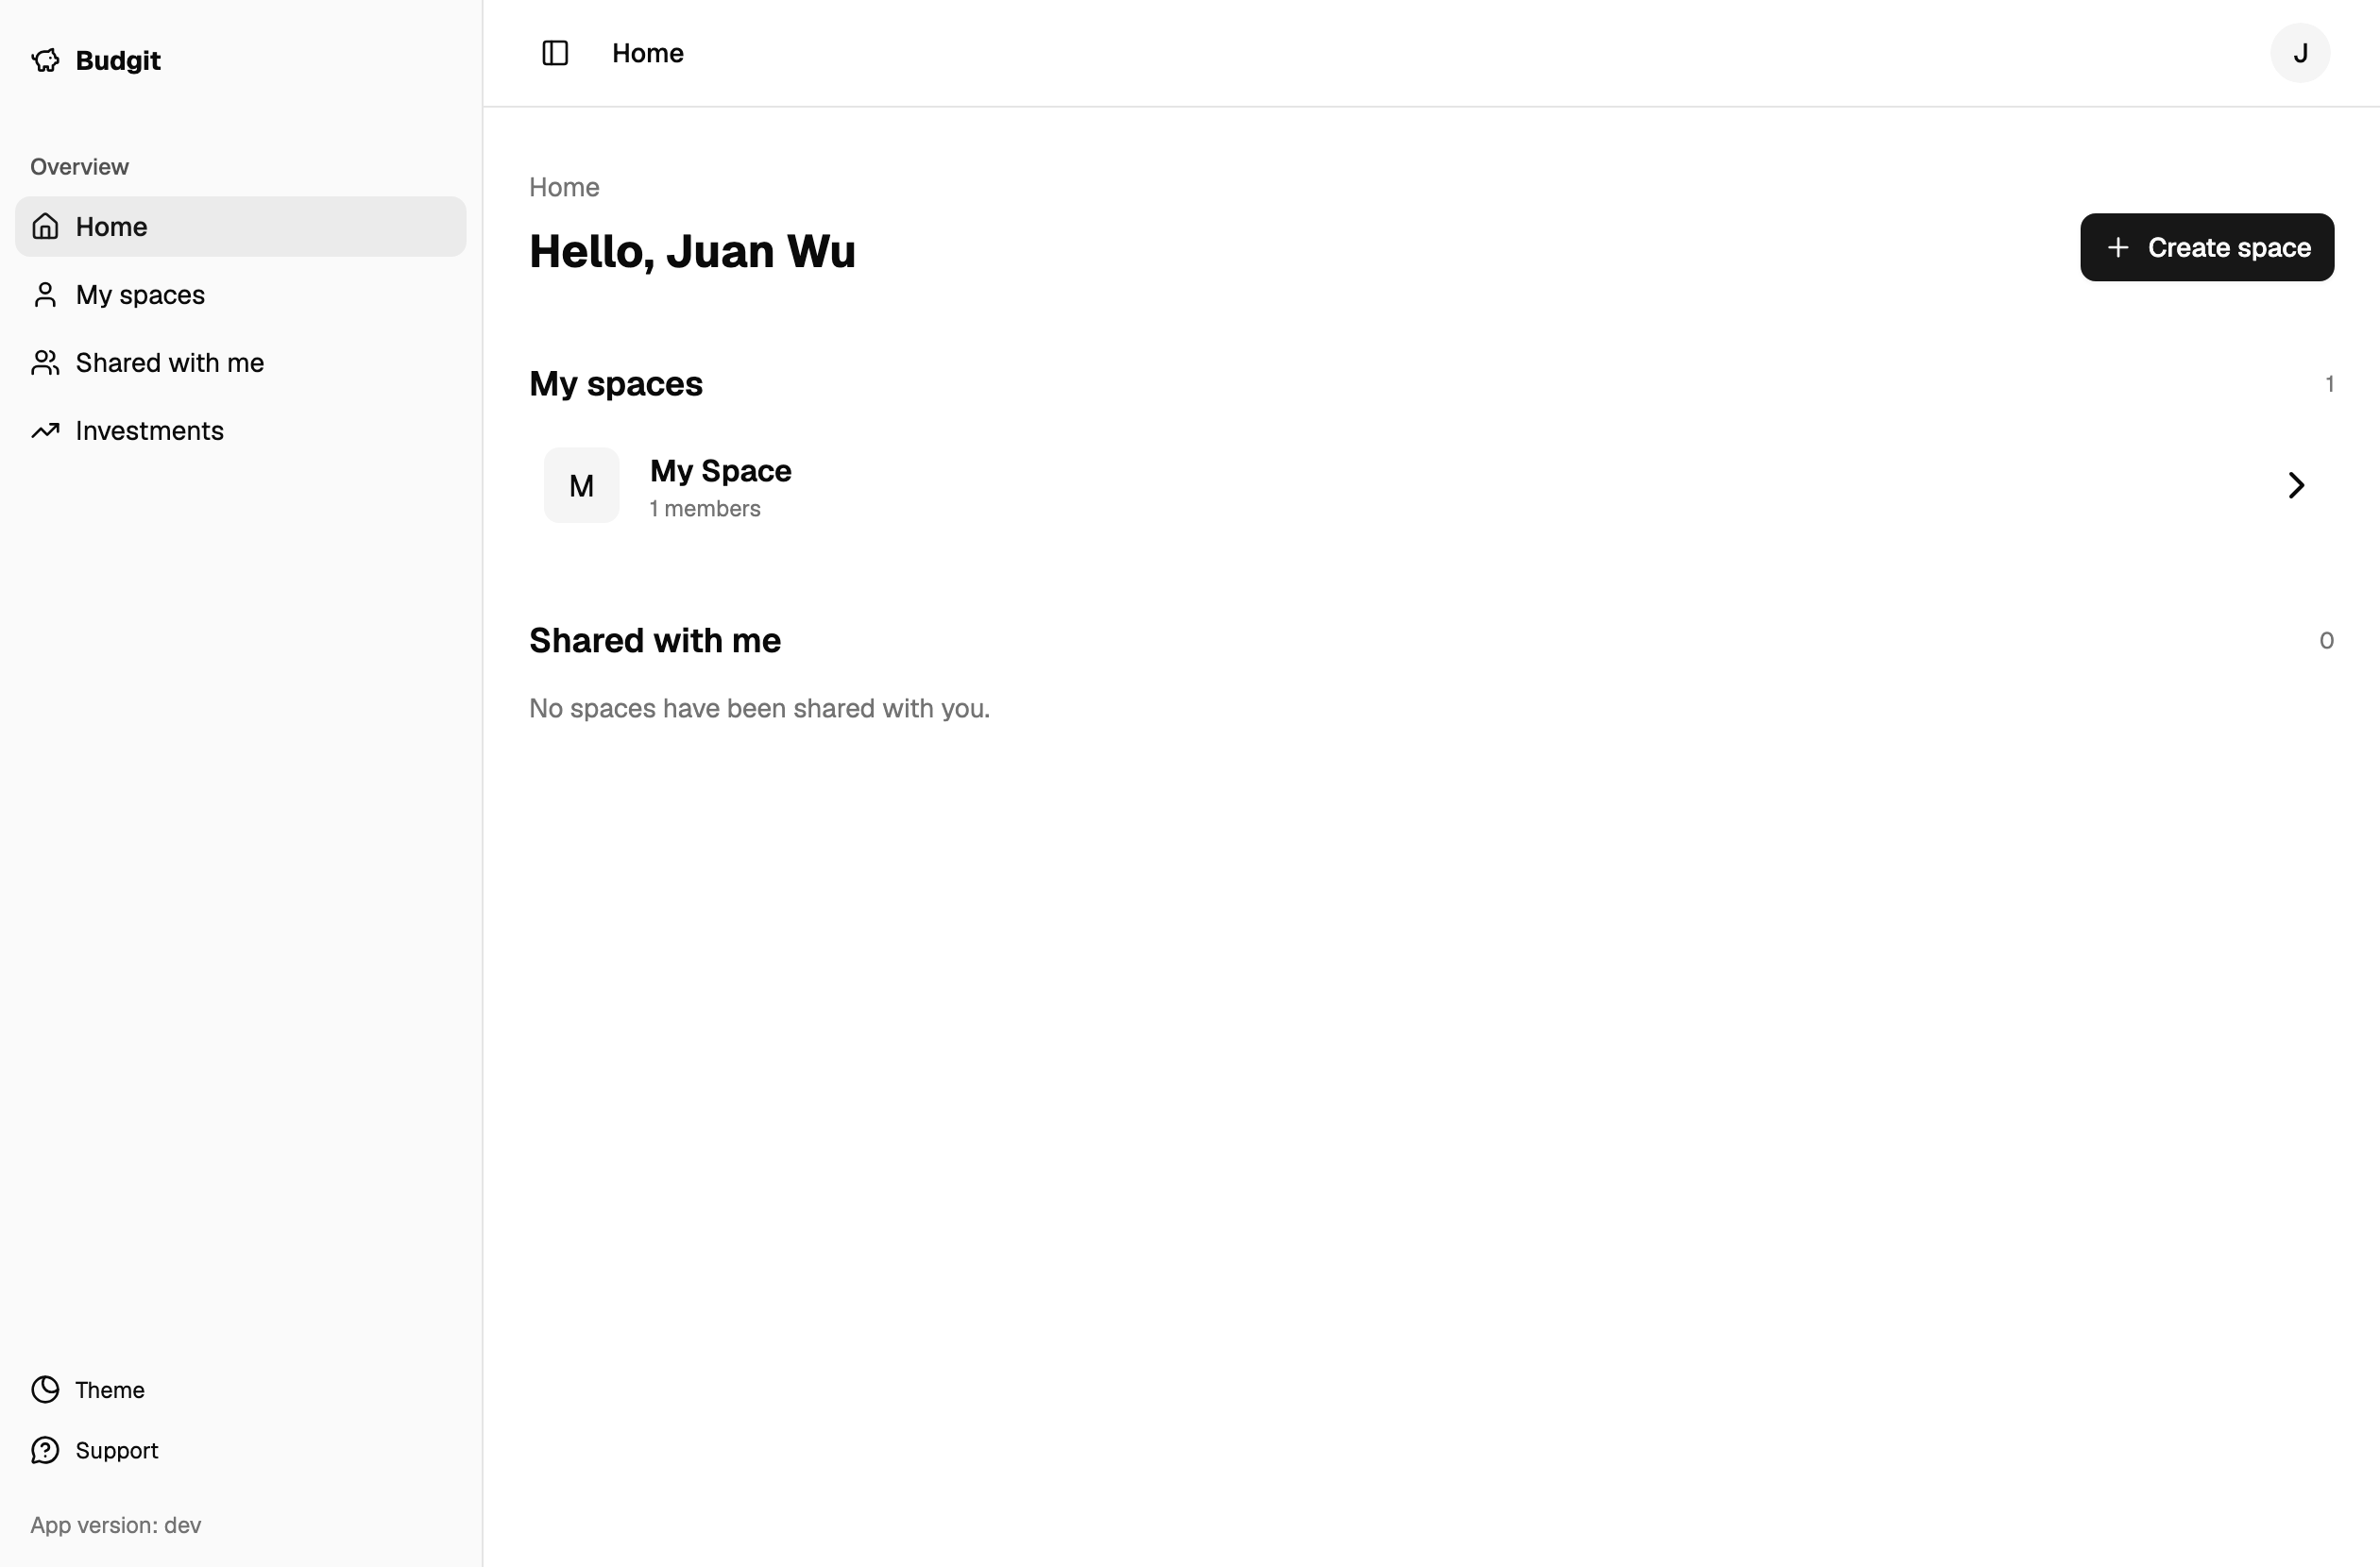Click the 'App version: dev' text
The height and width of the screenshot is (1567, 2380).
tap(115, 1525)
